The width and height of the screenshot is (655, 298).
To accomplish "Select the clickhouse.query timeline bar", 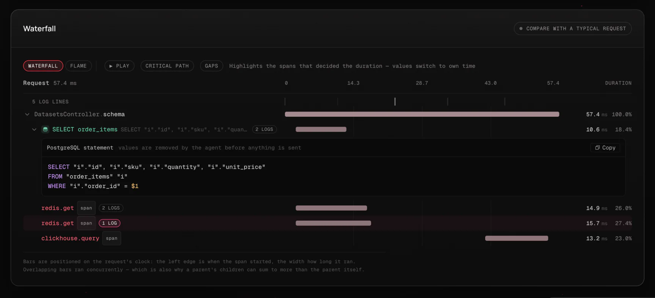I will 517,238.
